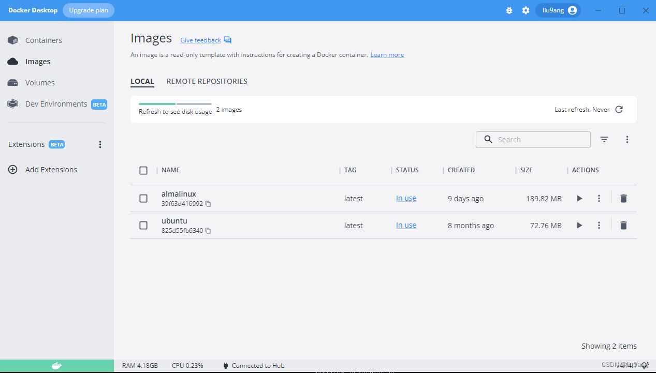Click the disk usage progress bar

click(x=175, y=104)
